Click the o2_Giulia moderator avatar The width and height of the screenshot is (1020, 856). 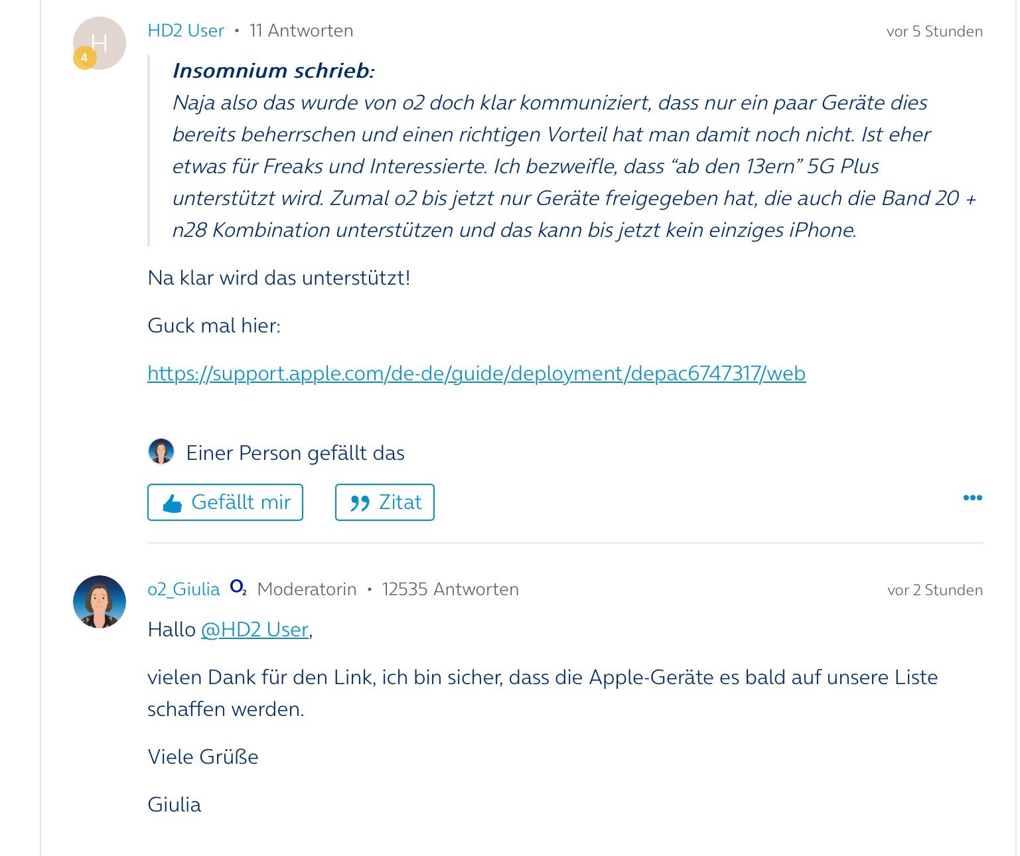click(x=100, y=602)
